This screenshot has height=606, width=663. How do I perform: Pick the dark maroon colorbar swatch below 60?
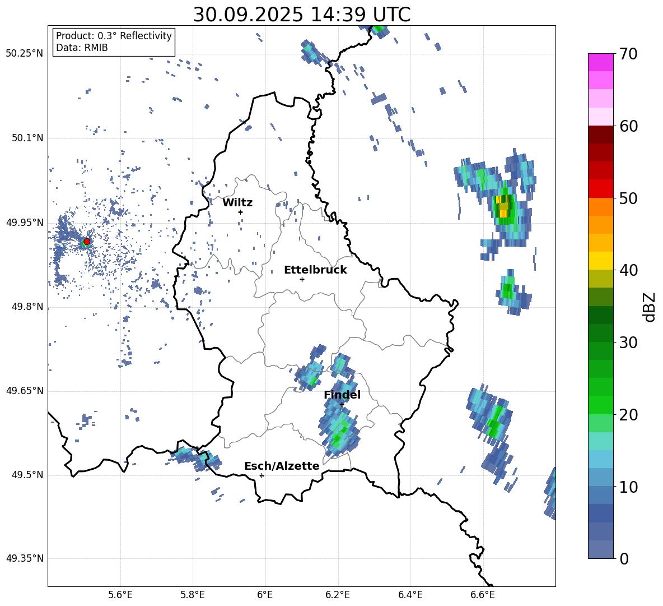(x=600, y=134)
